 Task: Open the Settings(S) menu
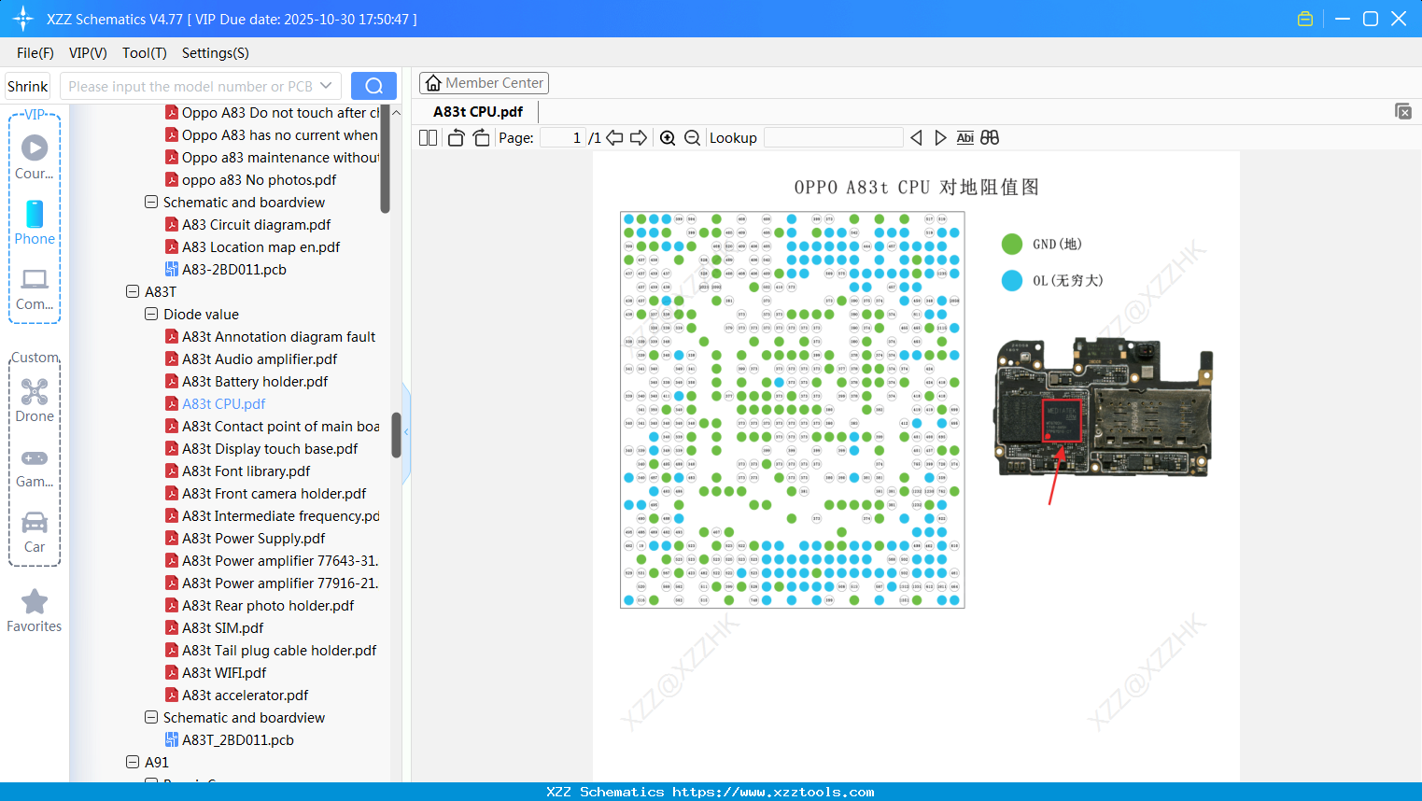(x=216, y=52)
